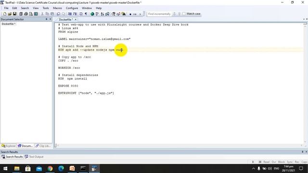Click the Indent block icon
The width and height of the screenshot is (308, 173).
70,14
